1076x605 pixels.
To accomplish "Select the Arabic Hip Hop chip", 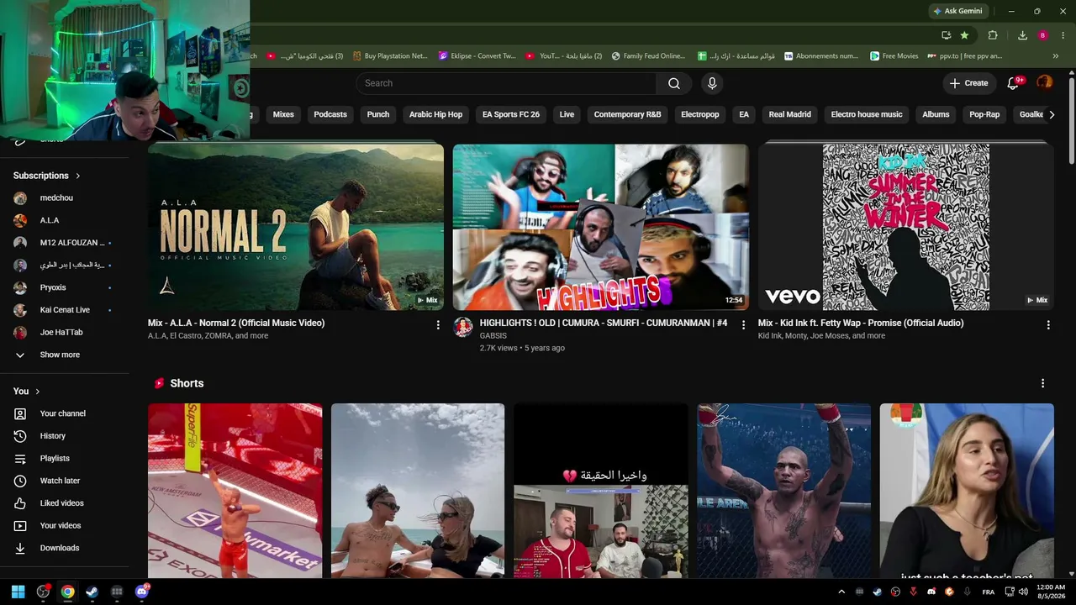I will [x=435, y=114].
